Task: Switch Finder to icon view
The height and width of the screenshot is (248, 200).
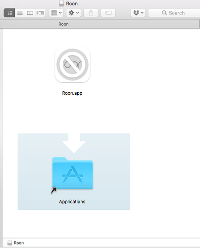Action: pyautogui.click(x=9, y=13)
